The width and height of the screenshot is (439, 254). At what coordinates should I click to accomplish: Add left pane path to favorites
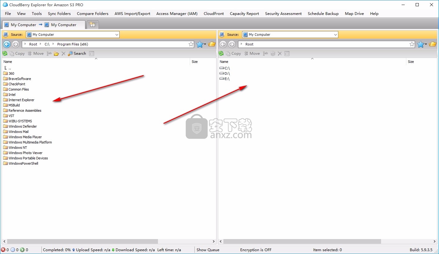(x=191, y=44)
